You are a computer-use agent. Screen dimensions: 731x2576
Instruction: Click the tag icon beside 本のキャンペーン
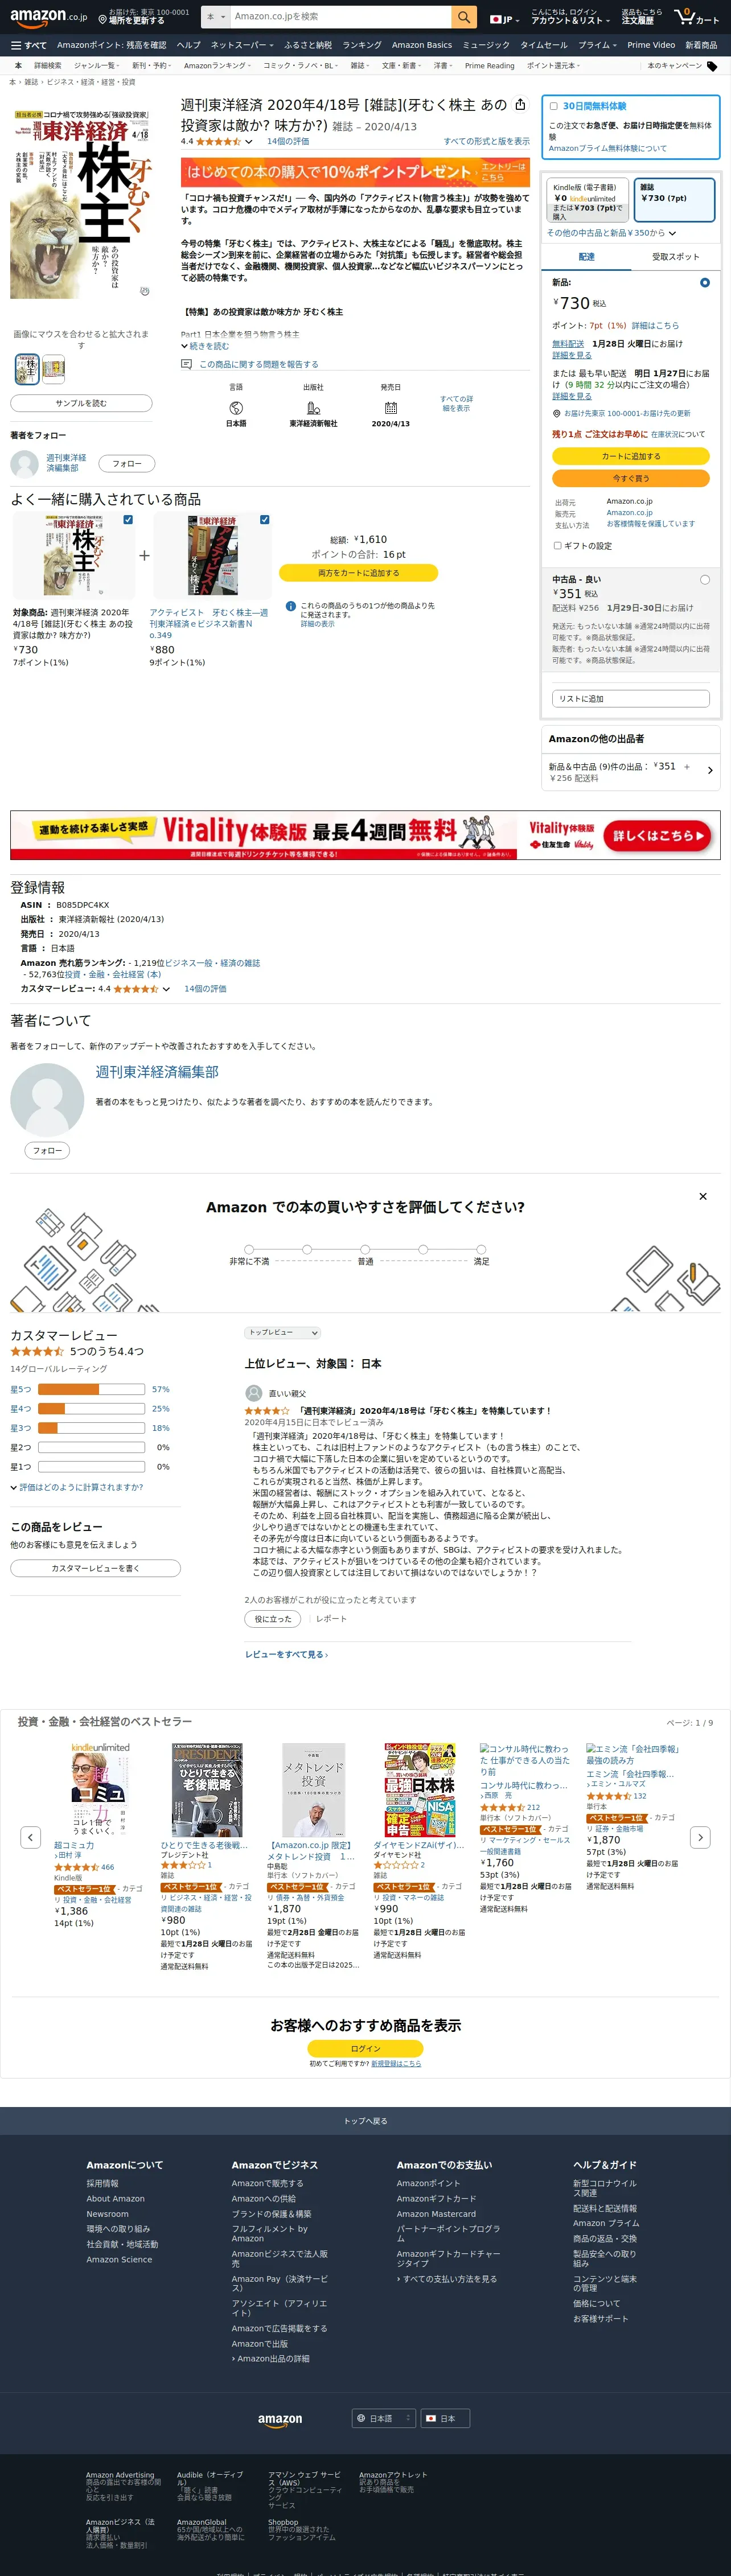pos(712,66)
